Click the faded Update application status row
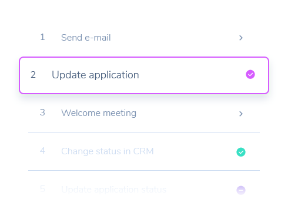288x212 pixels. point(144,190)
